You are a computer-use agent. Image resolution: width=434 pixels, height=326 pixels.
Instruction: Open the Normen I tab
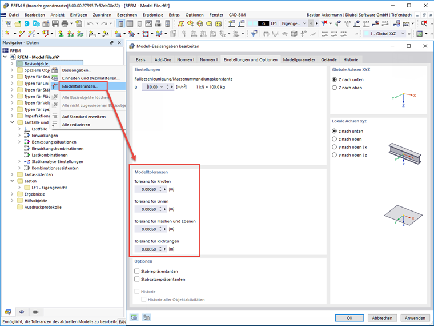(x=186, y=59)
